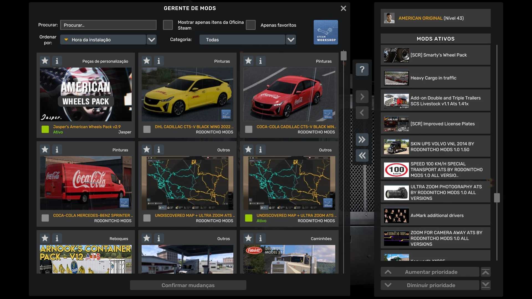The height and width of the screenshot is (299, 532).
Task: Click the 'Procurar..' search field
Action: click(x=108, y=25)
